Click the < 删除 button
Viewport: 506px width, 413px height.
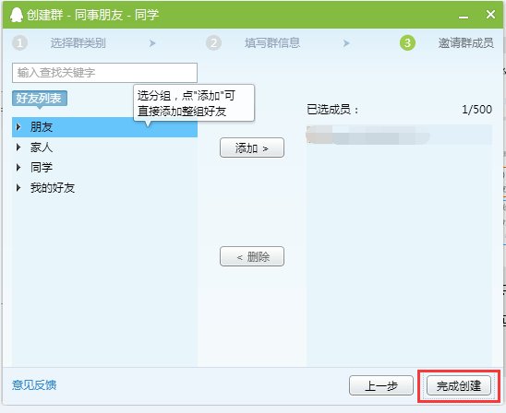252,256
